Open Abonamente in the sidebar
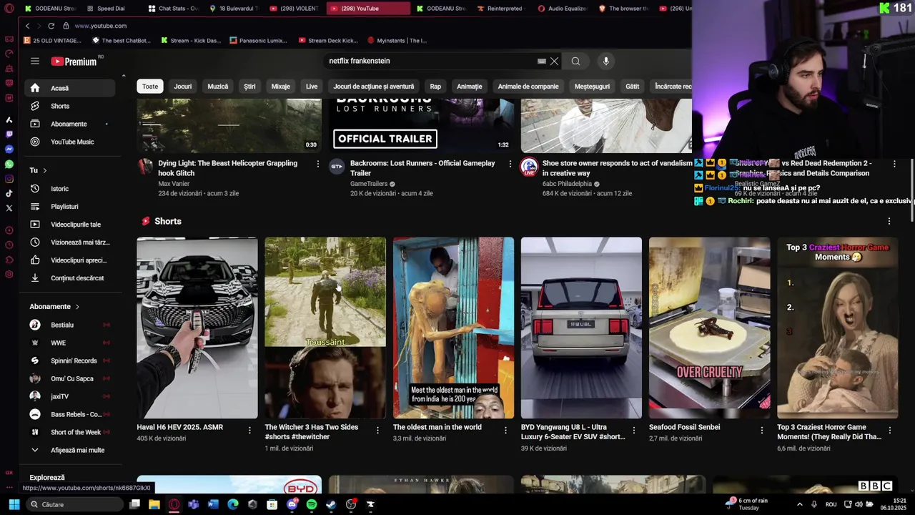This screenshot has width=915, height=515. pyautogui.click(x=69, y=124)
